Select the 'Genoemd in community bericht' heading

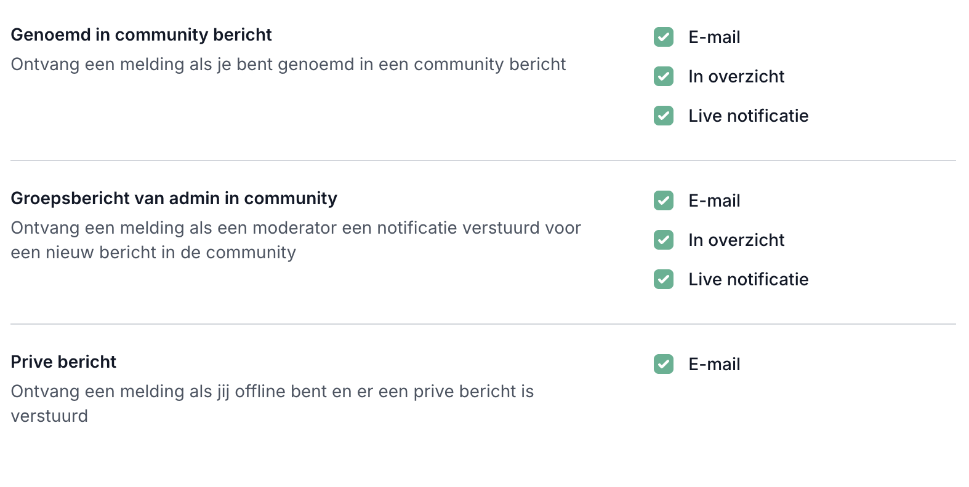pos(141,35)
